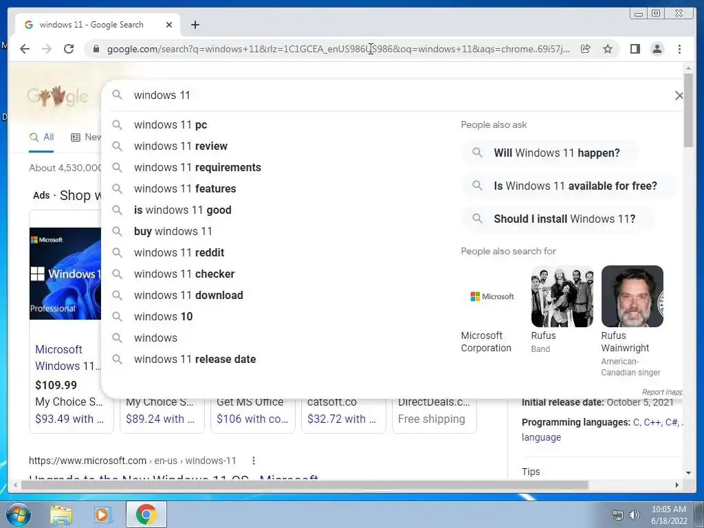Click the C++ programming language link
The image size is (704, 528).
pos(652,423)
